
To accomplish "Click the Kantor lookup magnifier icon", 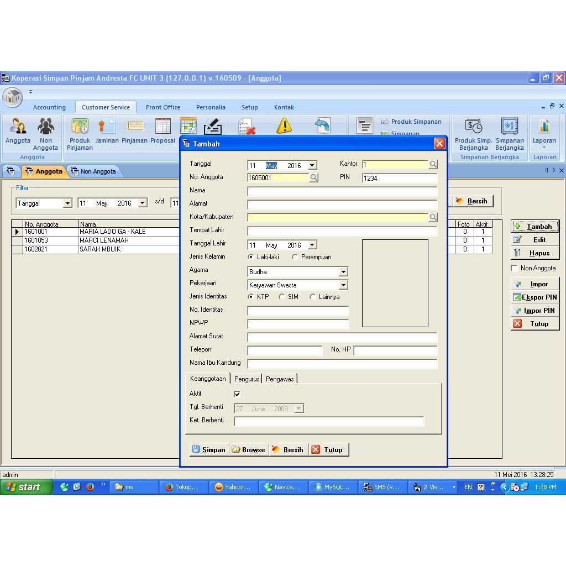I will 433,164.
